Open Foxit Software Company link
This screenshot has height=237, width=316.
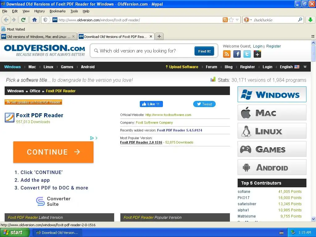pyautogui.click(x=154, y=123)
